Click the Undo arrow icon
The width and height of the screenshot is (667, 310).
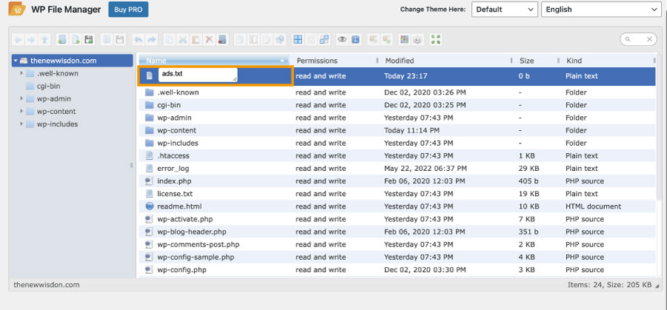click(x=138, y=39)
